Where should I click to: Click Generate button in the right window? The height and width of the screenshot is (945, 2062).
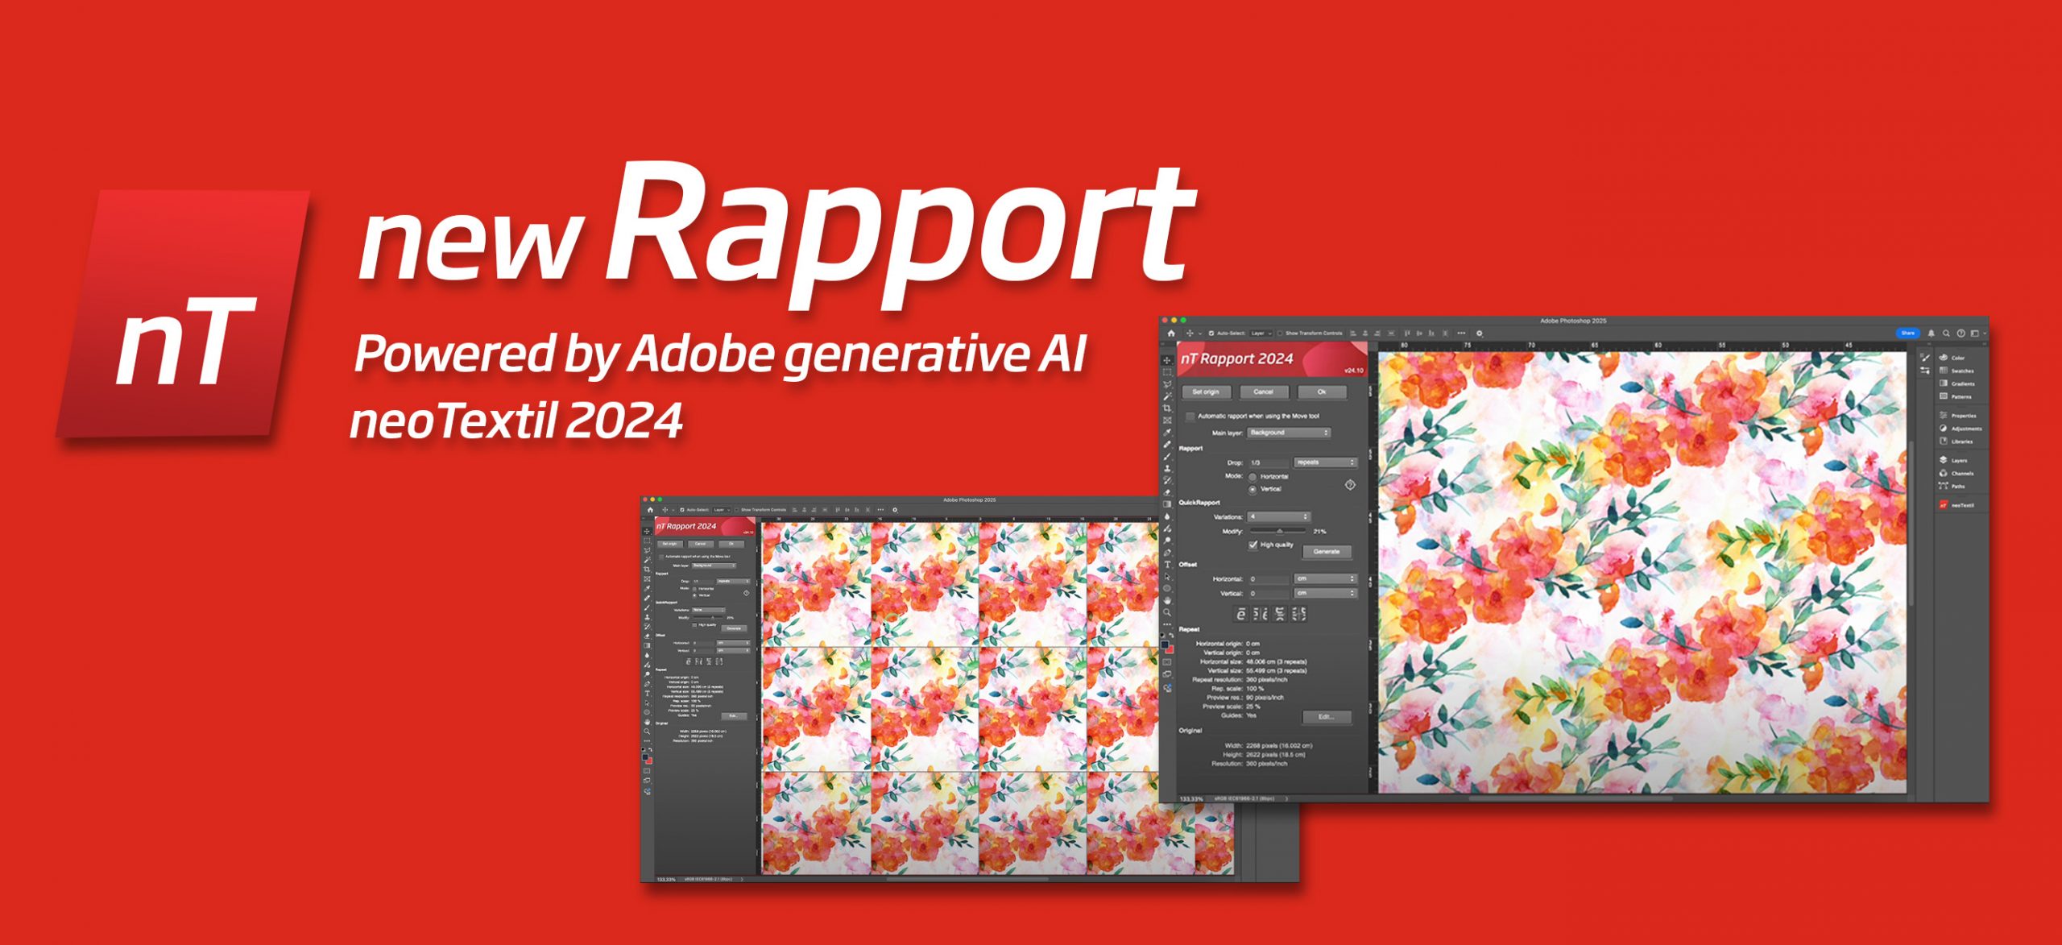(x=1327, y=552)
